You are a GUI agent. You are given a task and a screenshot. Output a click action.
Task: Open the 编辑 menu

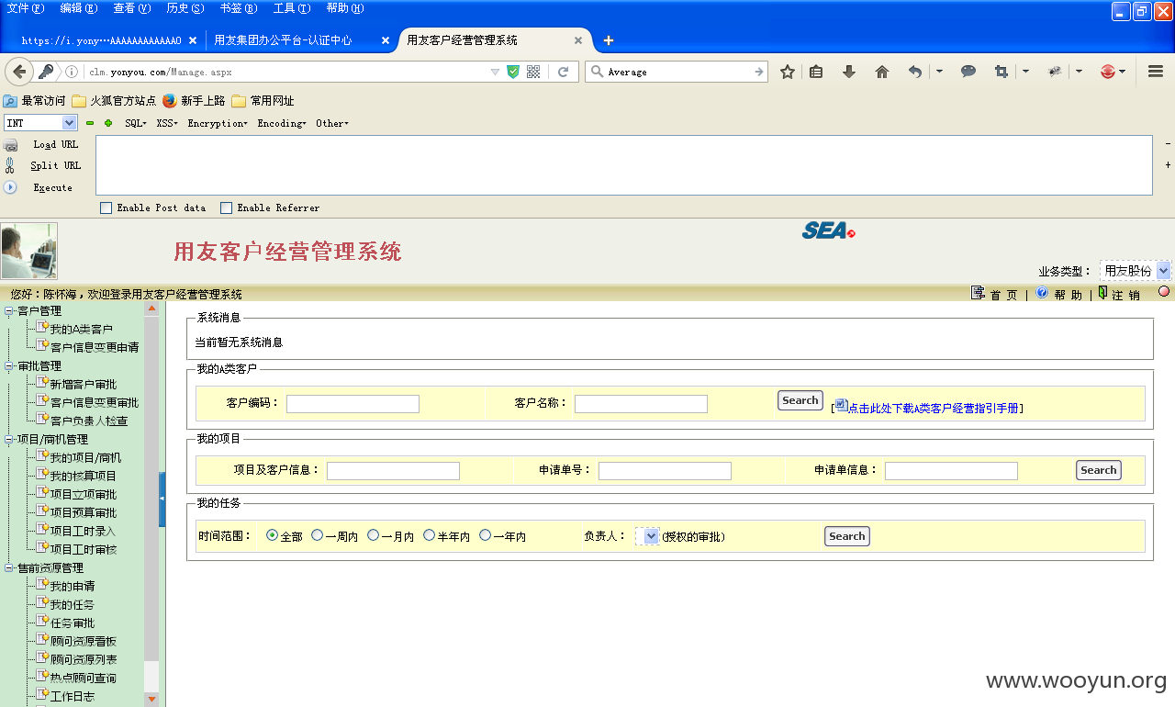[79, 8]
